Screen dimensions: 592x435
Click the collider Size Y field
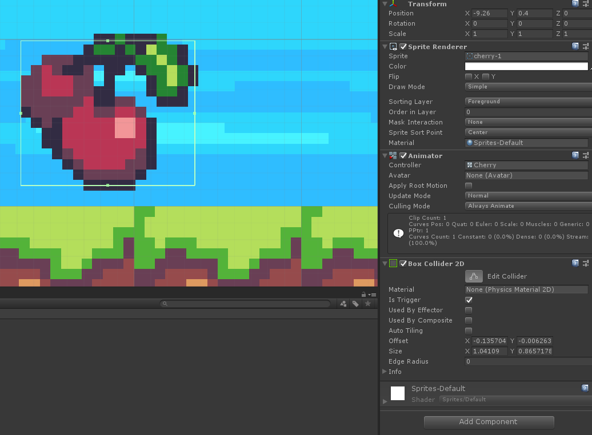coord(535,351)
